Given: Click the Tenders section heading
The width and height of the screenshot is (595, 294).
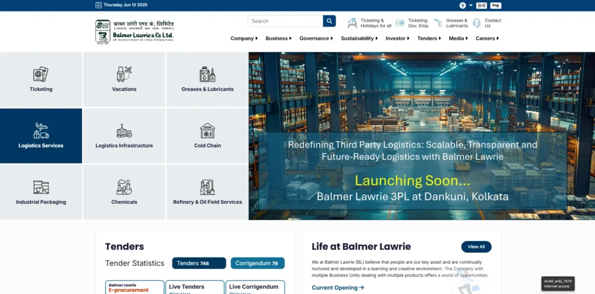Looking at the screenshot, I should tap(124, 246).
